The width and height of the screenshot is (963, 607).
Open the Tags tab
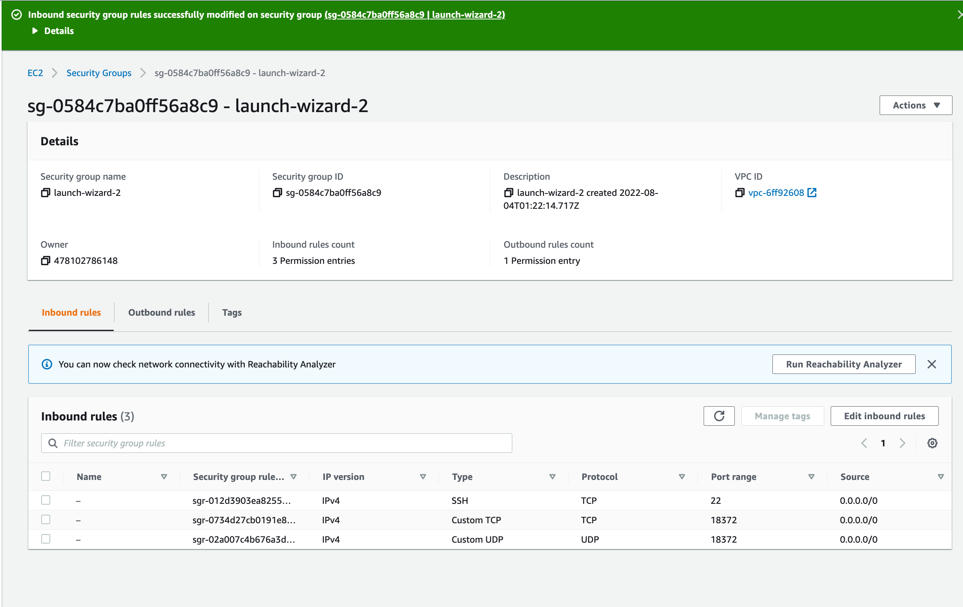(232, 312)
